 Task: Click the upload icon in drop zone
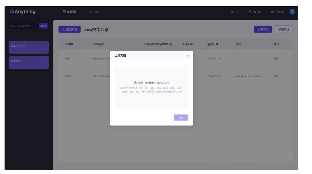pyautogui.click(x=135, y=83)
